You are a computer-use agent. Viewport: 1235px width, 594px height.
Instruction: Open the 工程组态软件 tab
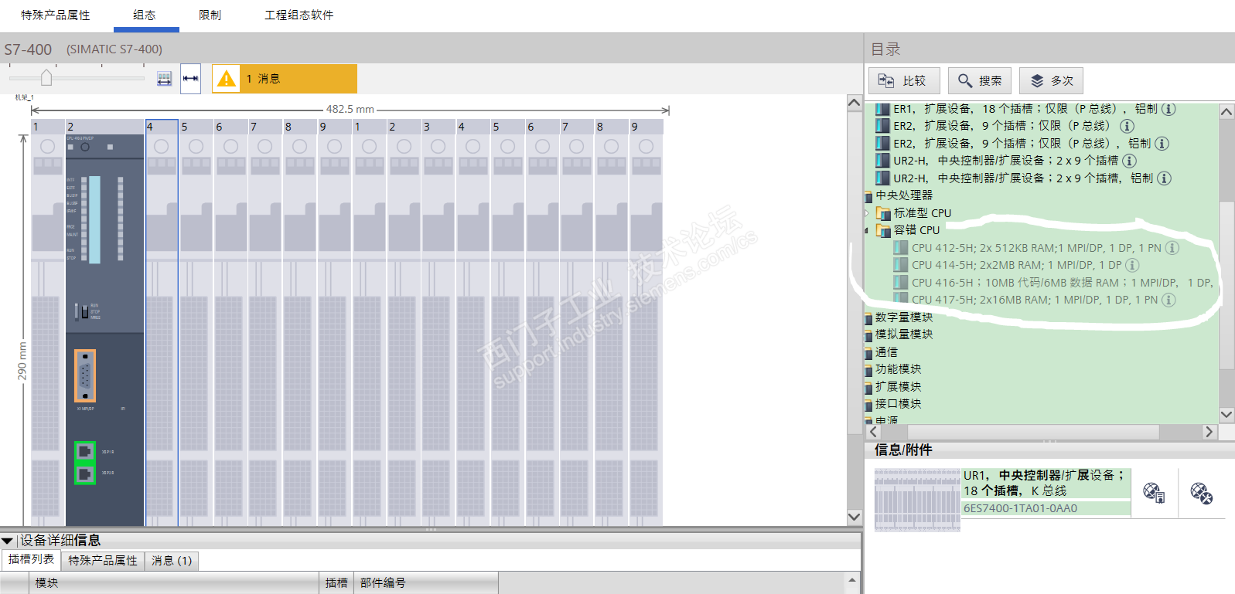tap(299, 15)
